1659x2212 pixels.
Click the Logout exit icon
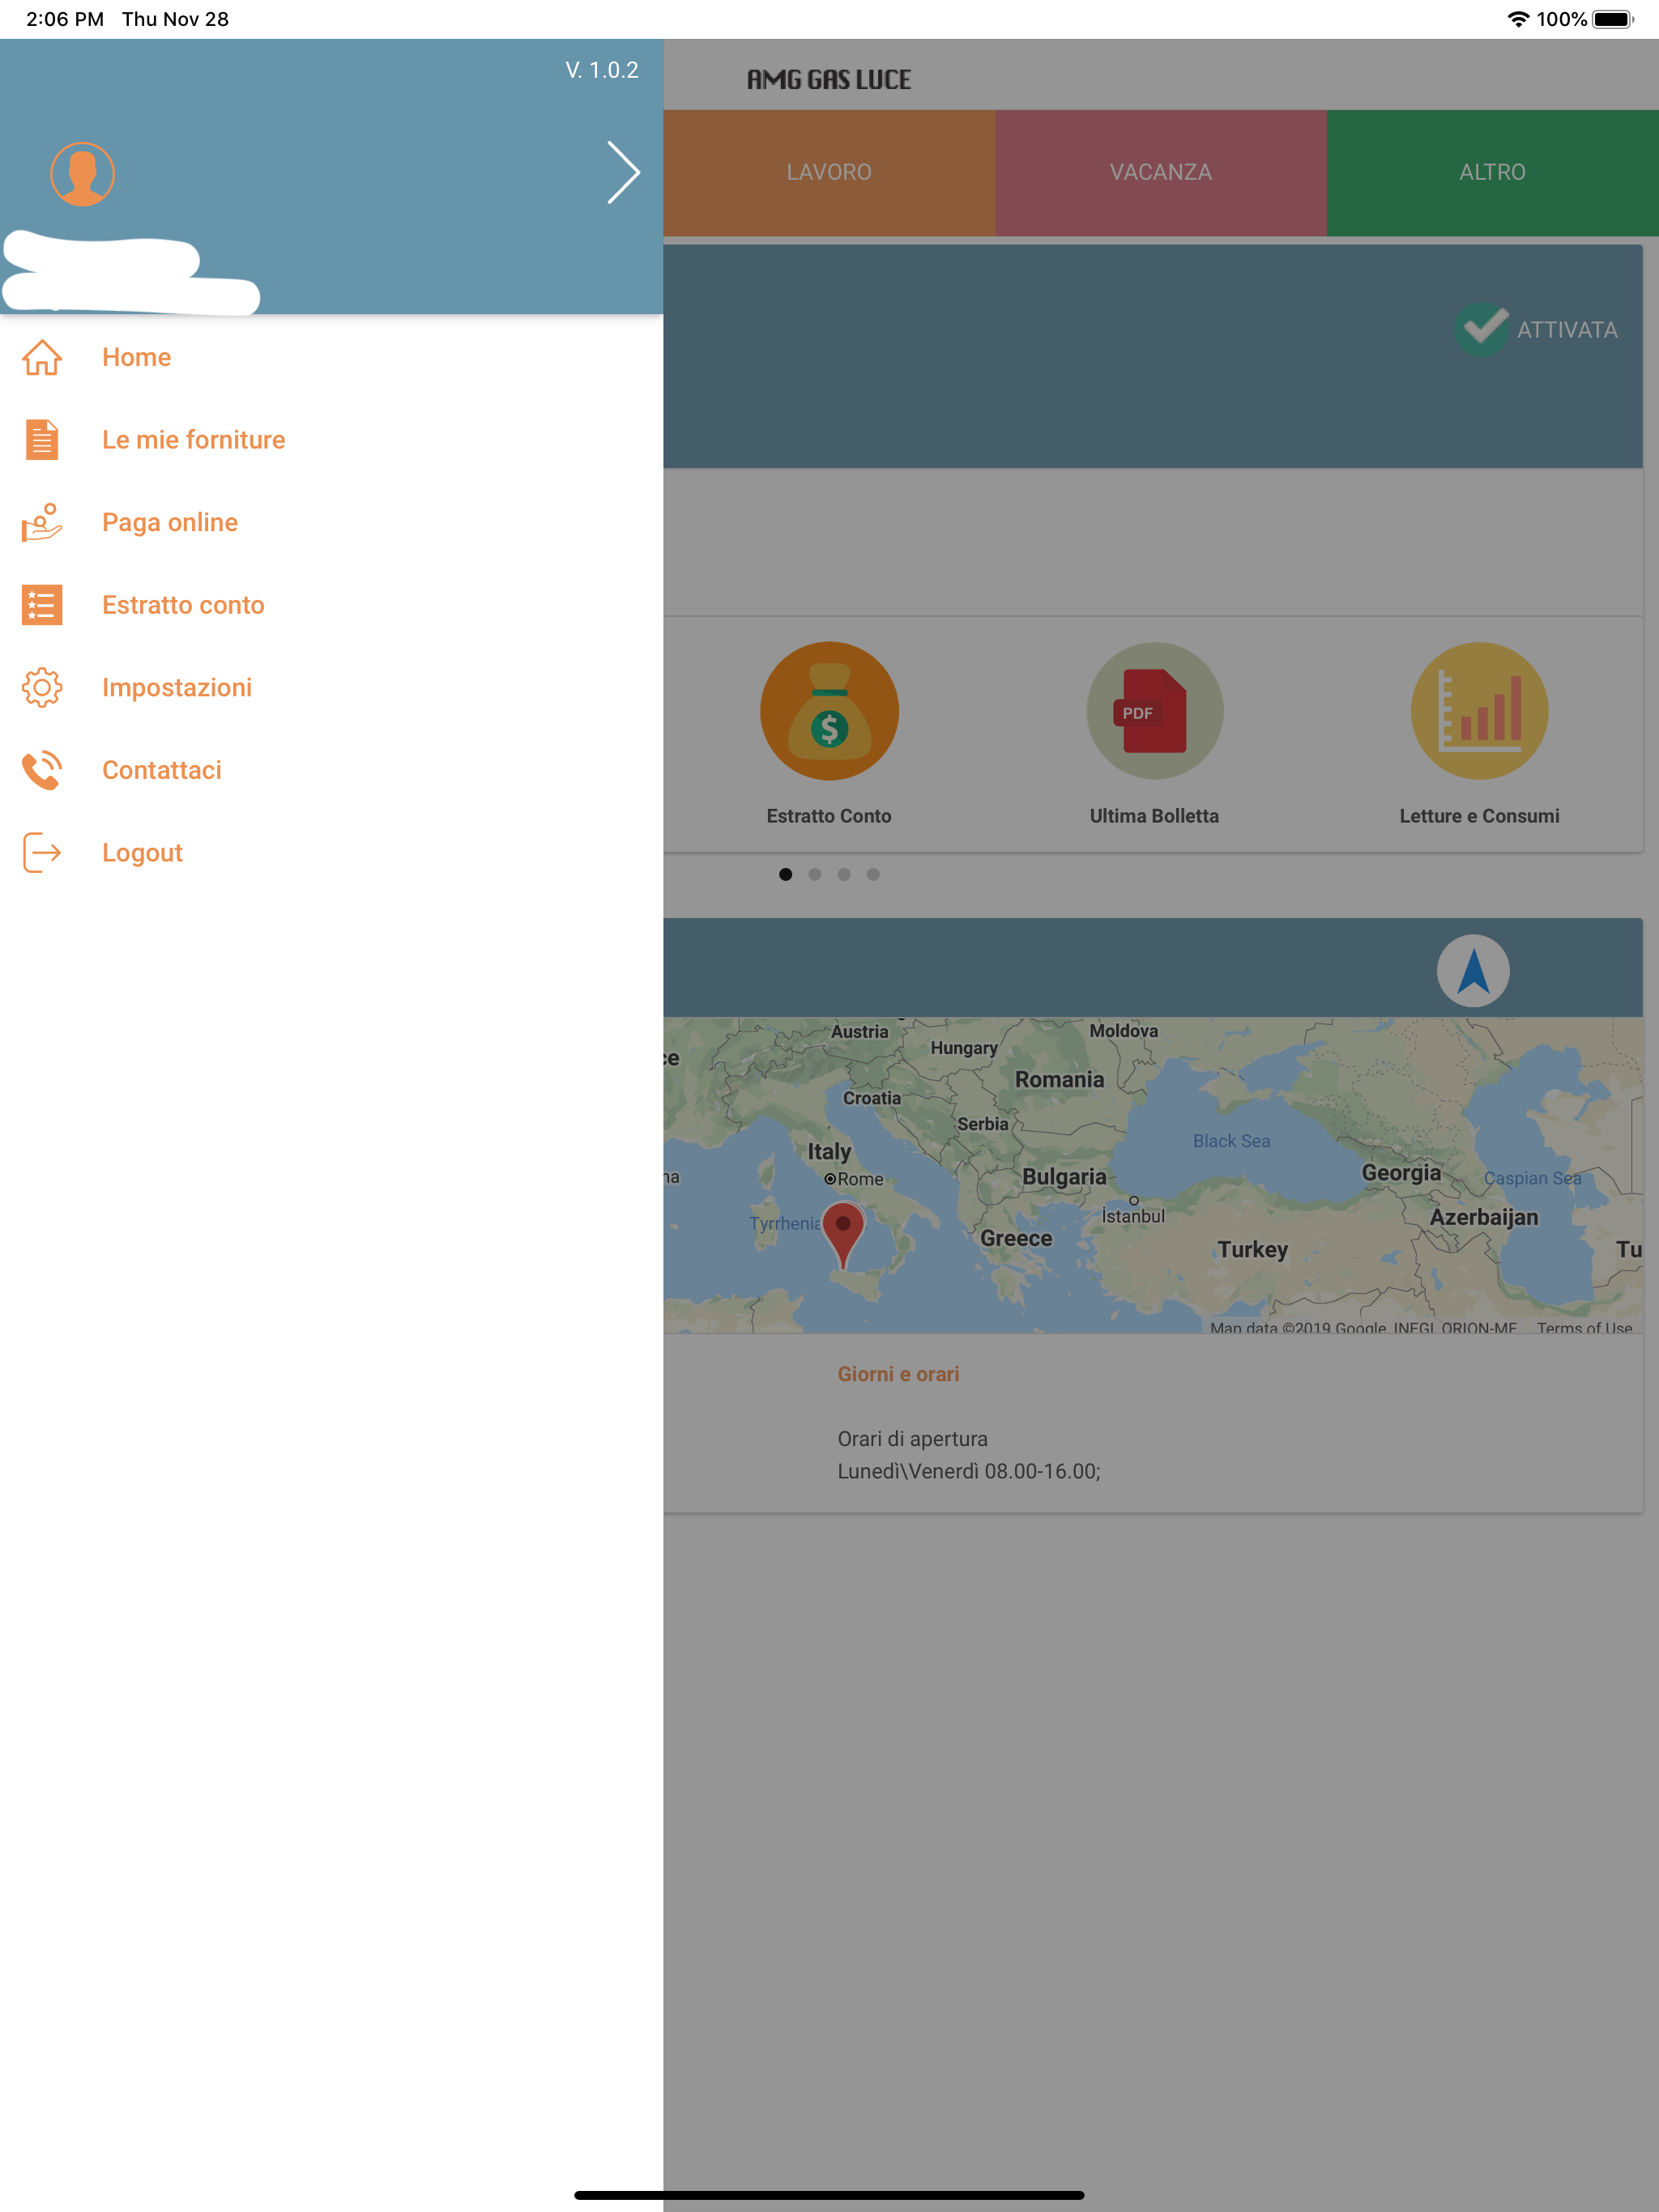click(42, 852)
